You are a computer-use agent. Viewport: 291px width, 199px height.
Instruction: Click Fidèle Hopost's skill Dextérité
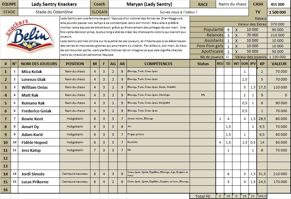[158, 142]
